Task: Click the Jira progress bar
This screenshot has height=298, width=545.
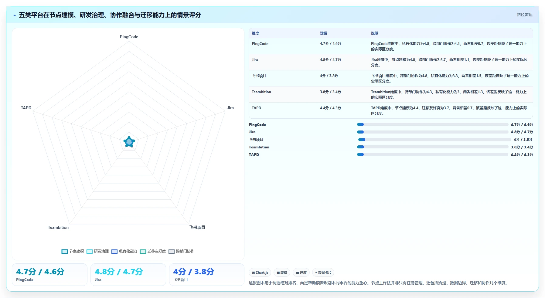Action: click(x=433, y=132)
